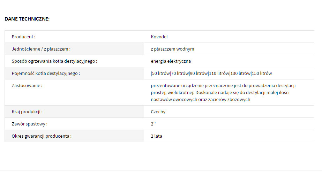Select the Zawór spustowy label
The height and width of the screenshot is (176, 322).
pyautogui.click(x=30, y=124)
